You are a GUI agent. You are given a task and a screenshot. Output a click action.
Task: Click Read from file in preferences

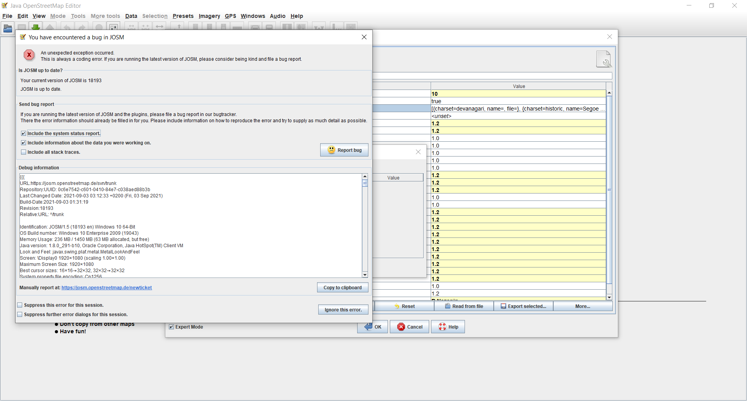tap(464, 306)
